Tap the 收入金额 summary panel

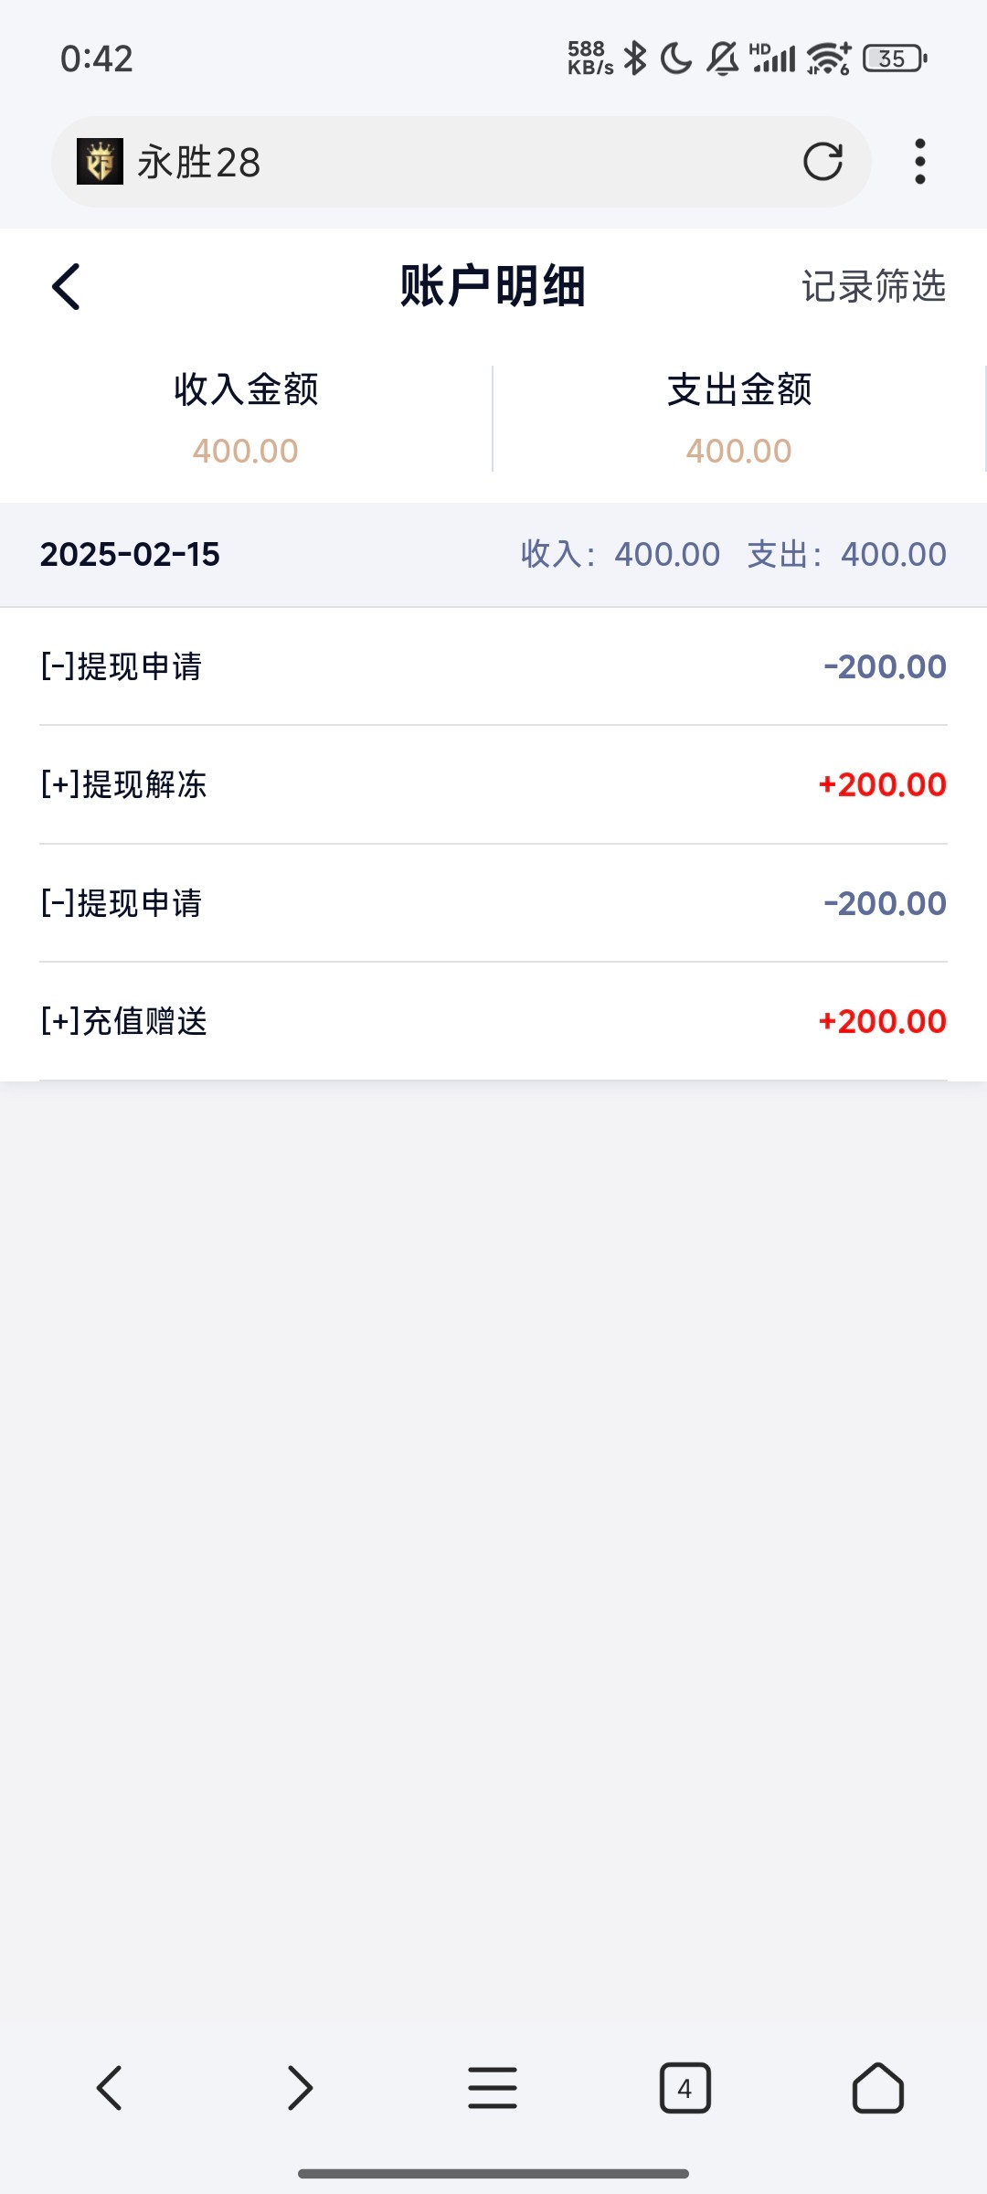pyautogui.click(x=246, y=419)
